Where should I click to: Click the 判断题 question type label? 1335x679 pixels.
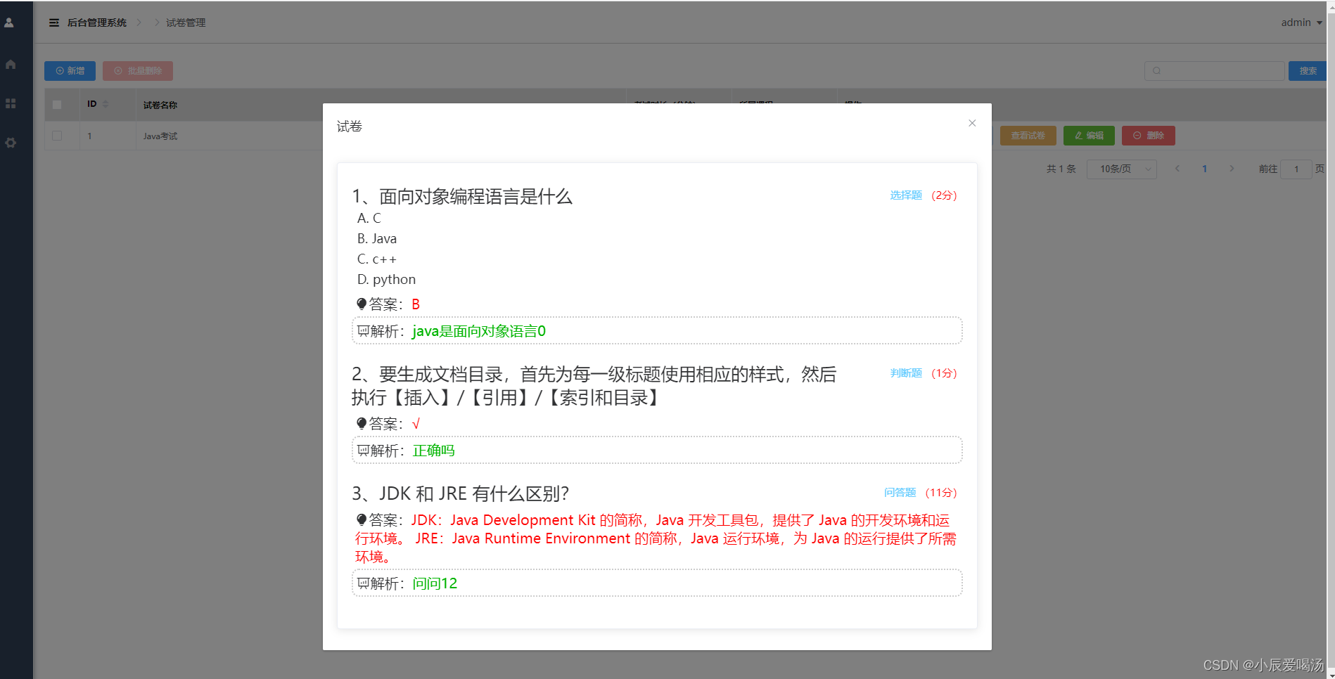tap(906, 373)
